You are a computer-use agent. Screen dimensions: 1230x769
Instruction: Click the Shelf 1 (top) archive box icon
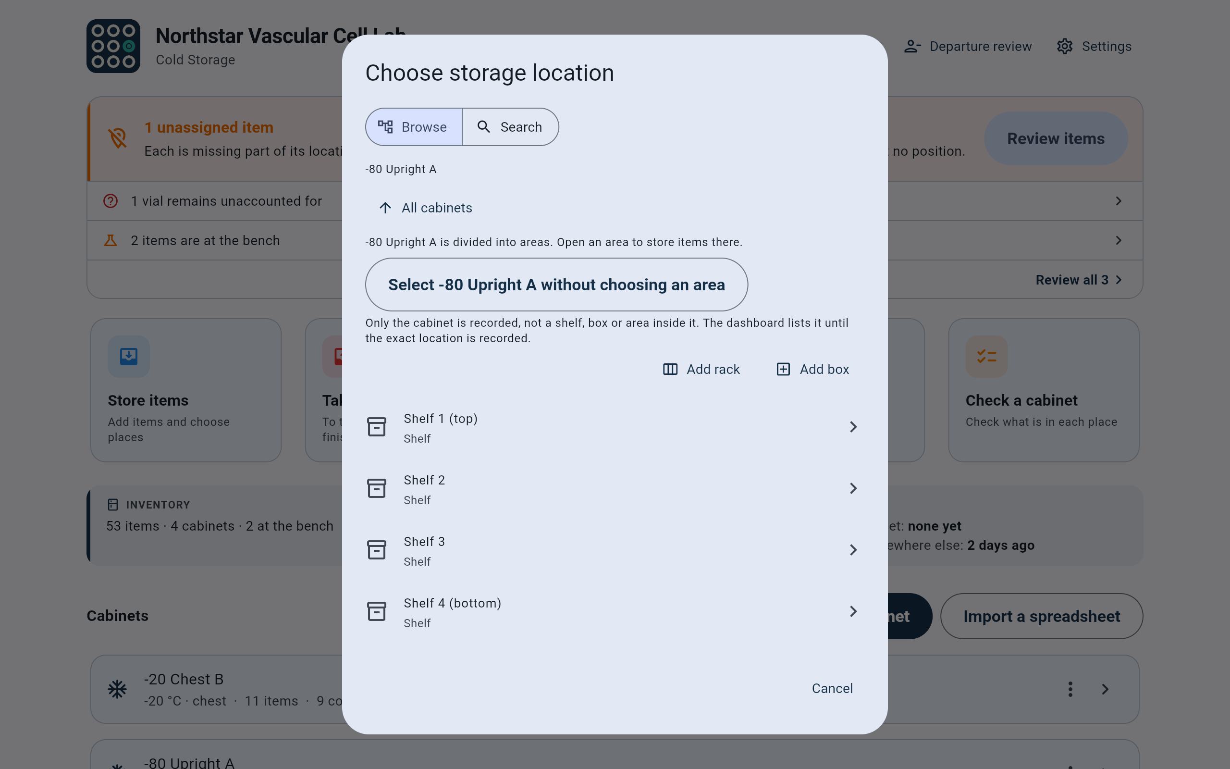point(377,427)
